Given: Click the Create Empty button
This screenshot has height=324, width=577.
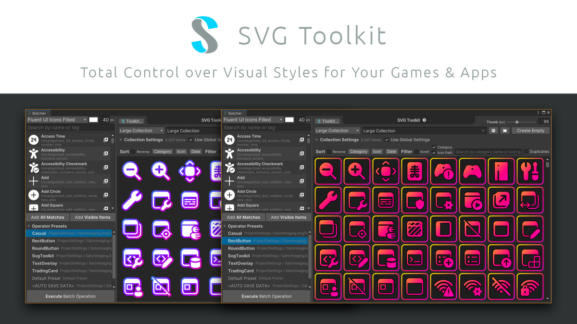Looking at the screenshot, I should coord(531,131).
